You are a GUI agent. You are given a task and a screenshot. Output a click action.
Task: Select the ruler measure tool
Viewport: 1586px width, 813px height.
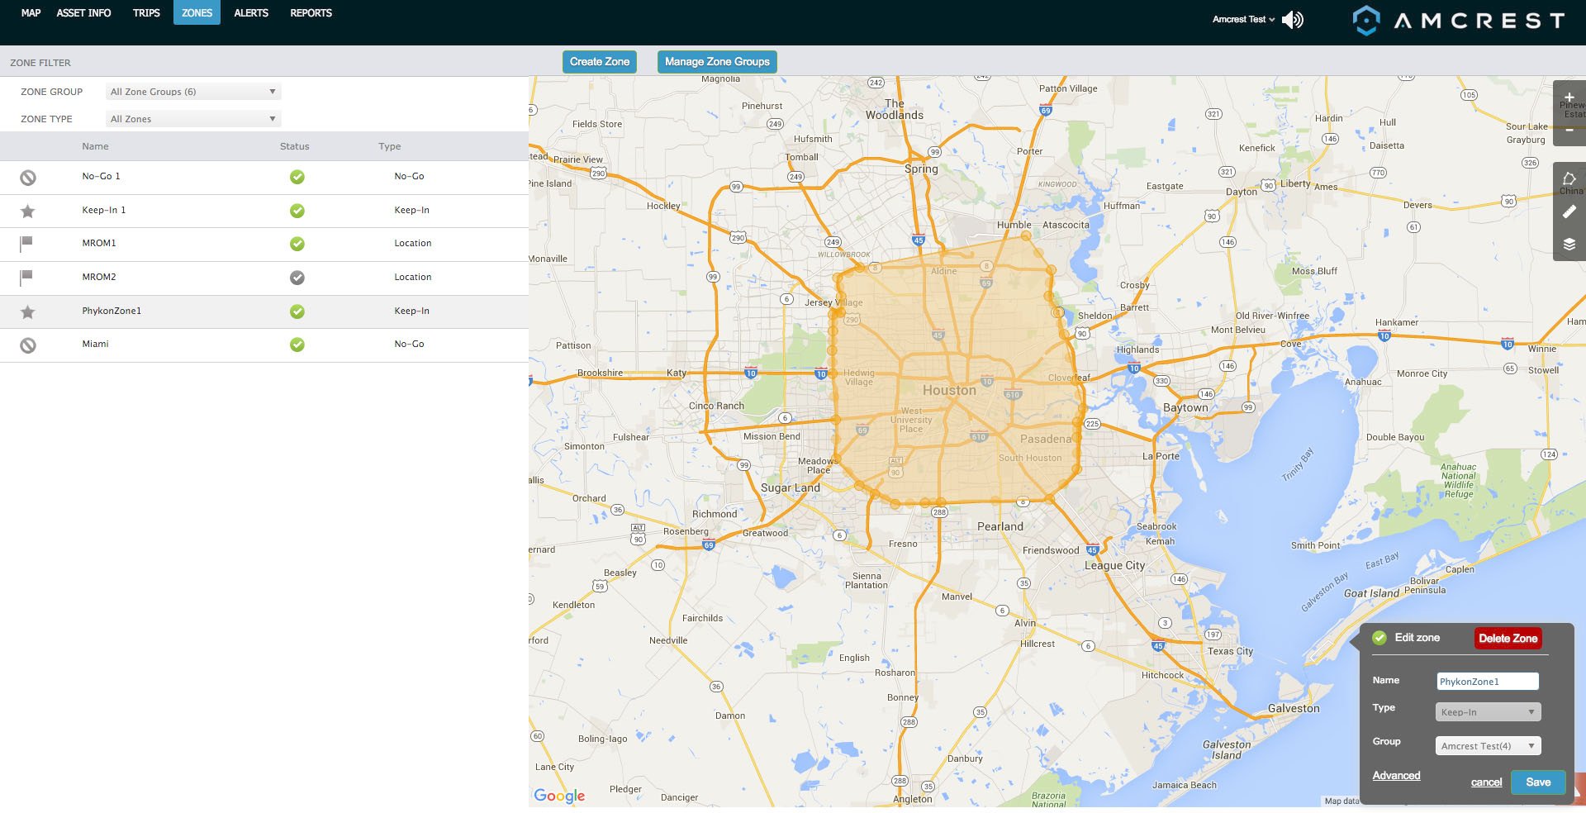(1569, 212)
